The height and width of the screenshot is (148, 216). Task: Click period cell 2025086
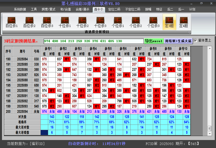[22, 70]
